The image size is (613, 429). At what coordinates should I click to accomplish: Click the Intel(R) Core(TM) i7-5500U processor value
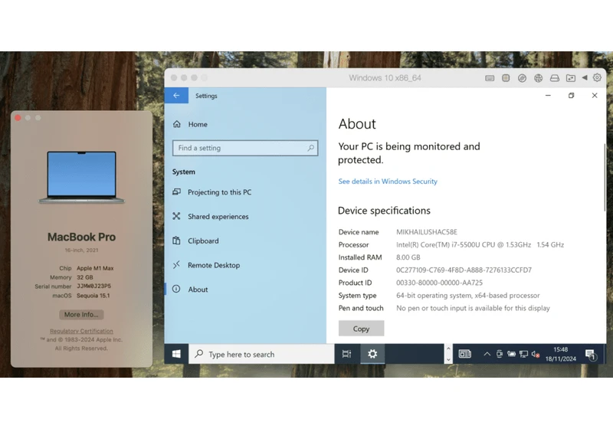click(x=480, y=244)
